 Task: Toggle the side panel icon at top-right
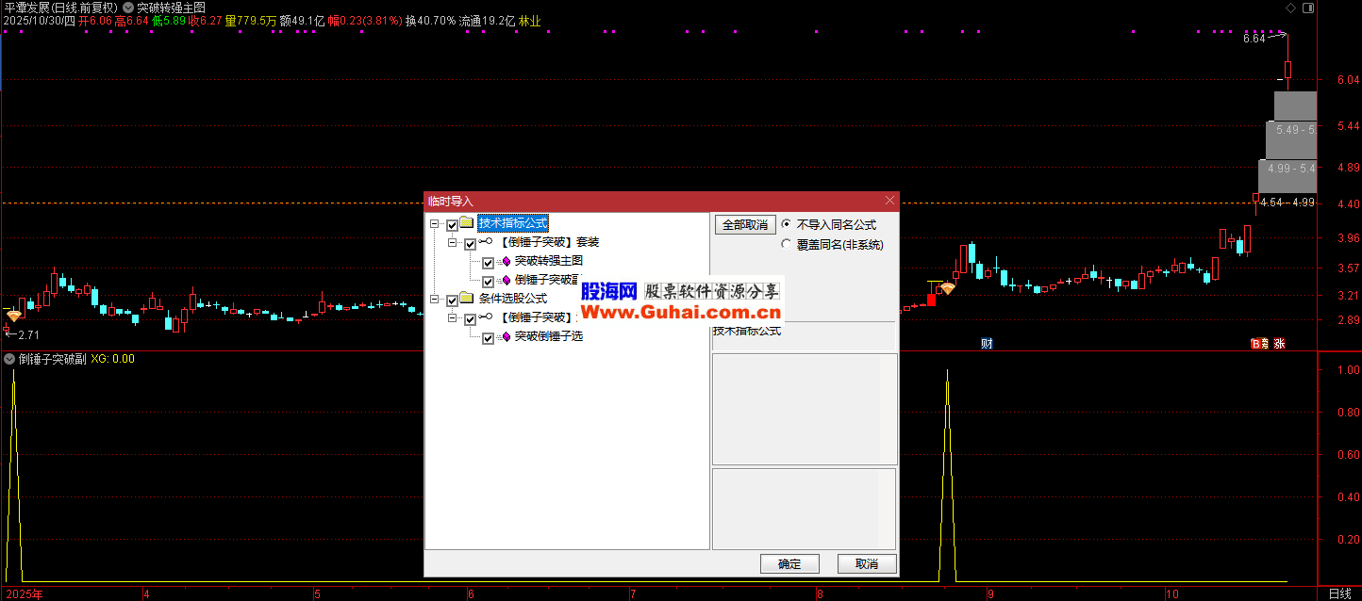1307,8
